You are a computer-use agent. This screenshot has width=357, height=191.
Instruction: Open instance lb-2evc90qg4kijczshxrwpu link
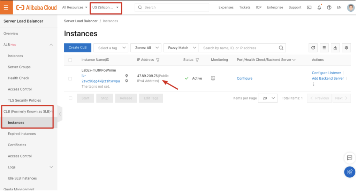tap(101, 79)
